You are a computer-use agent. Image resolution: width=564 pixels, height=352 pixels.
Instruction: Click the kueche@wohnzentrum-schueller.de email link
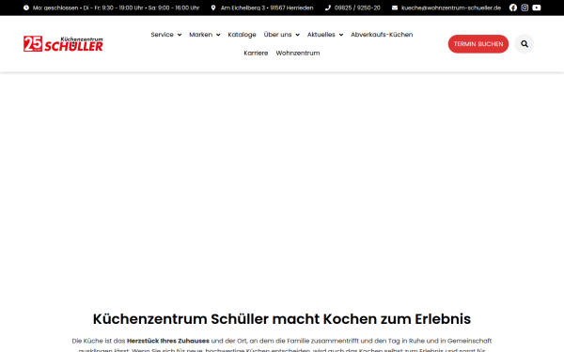coord(451,8)
